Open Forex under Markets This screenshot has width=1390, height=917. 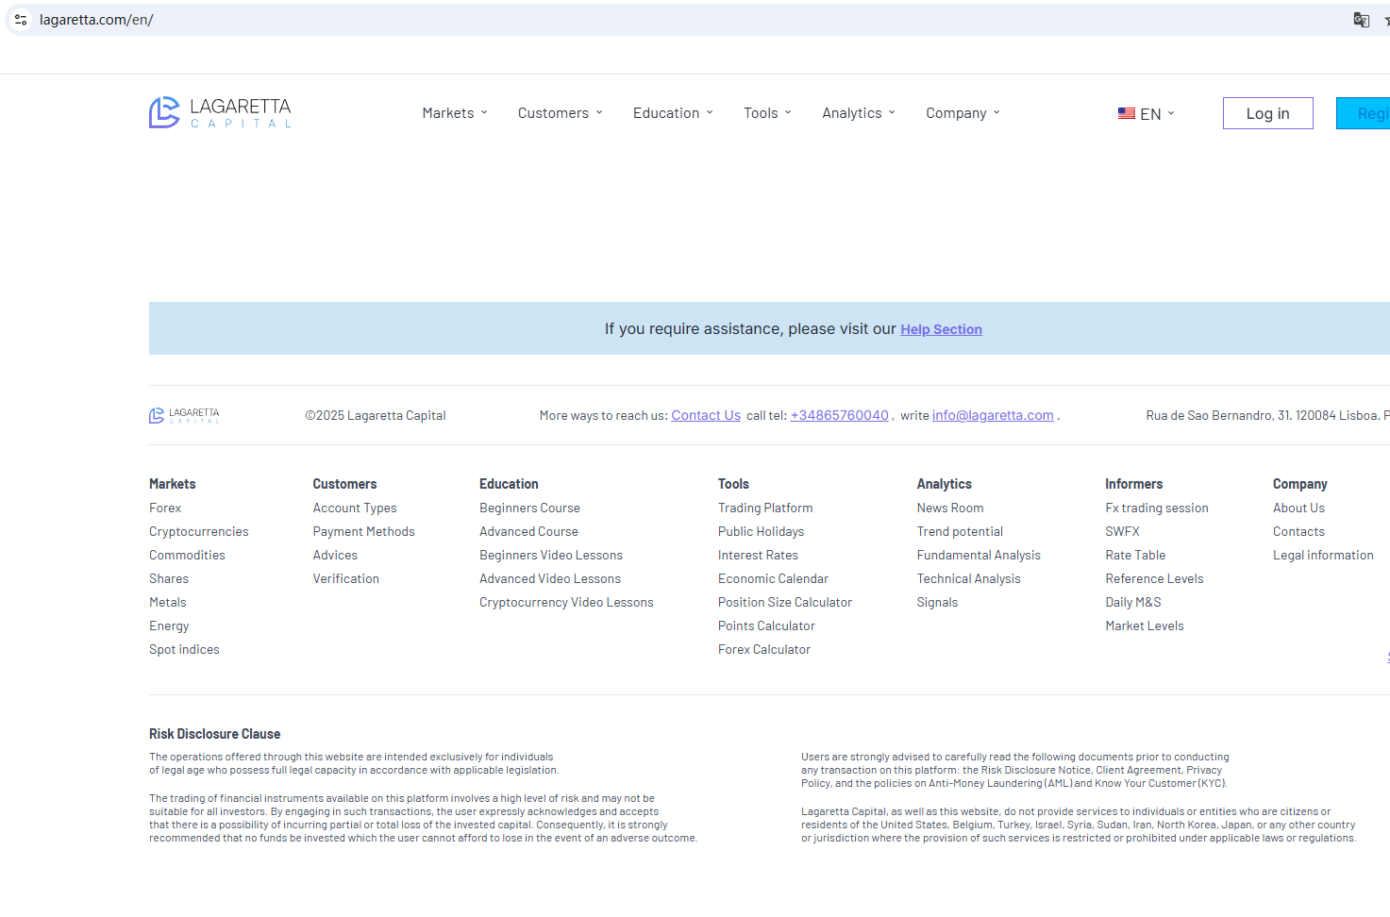(165, 508)
